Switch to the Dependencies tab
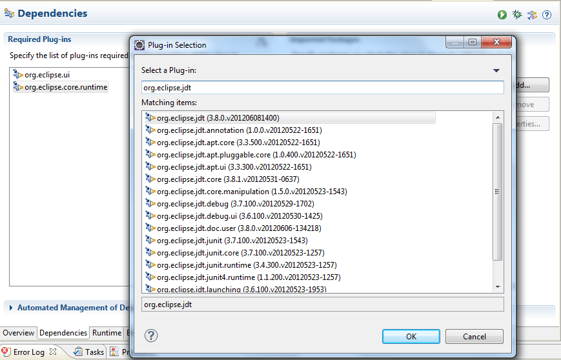This screenshot has height=360, width=561. 63,333
